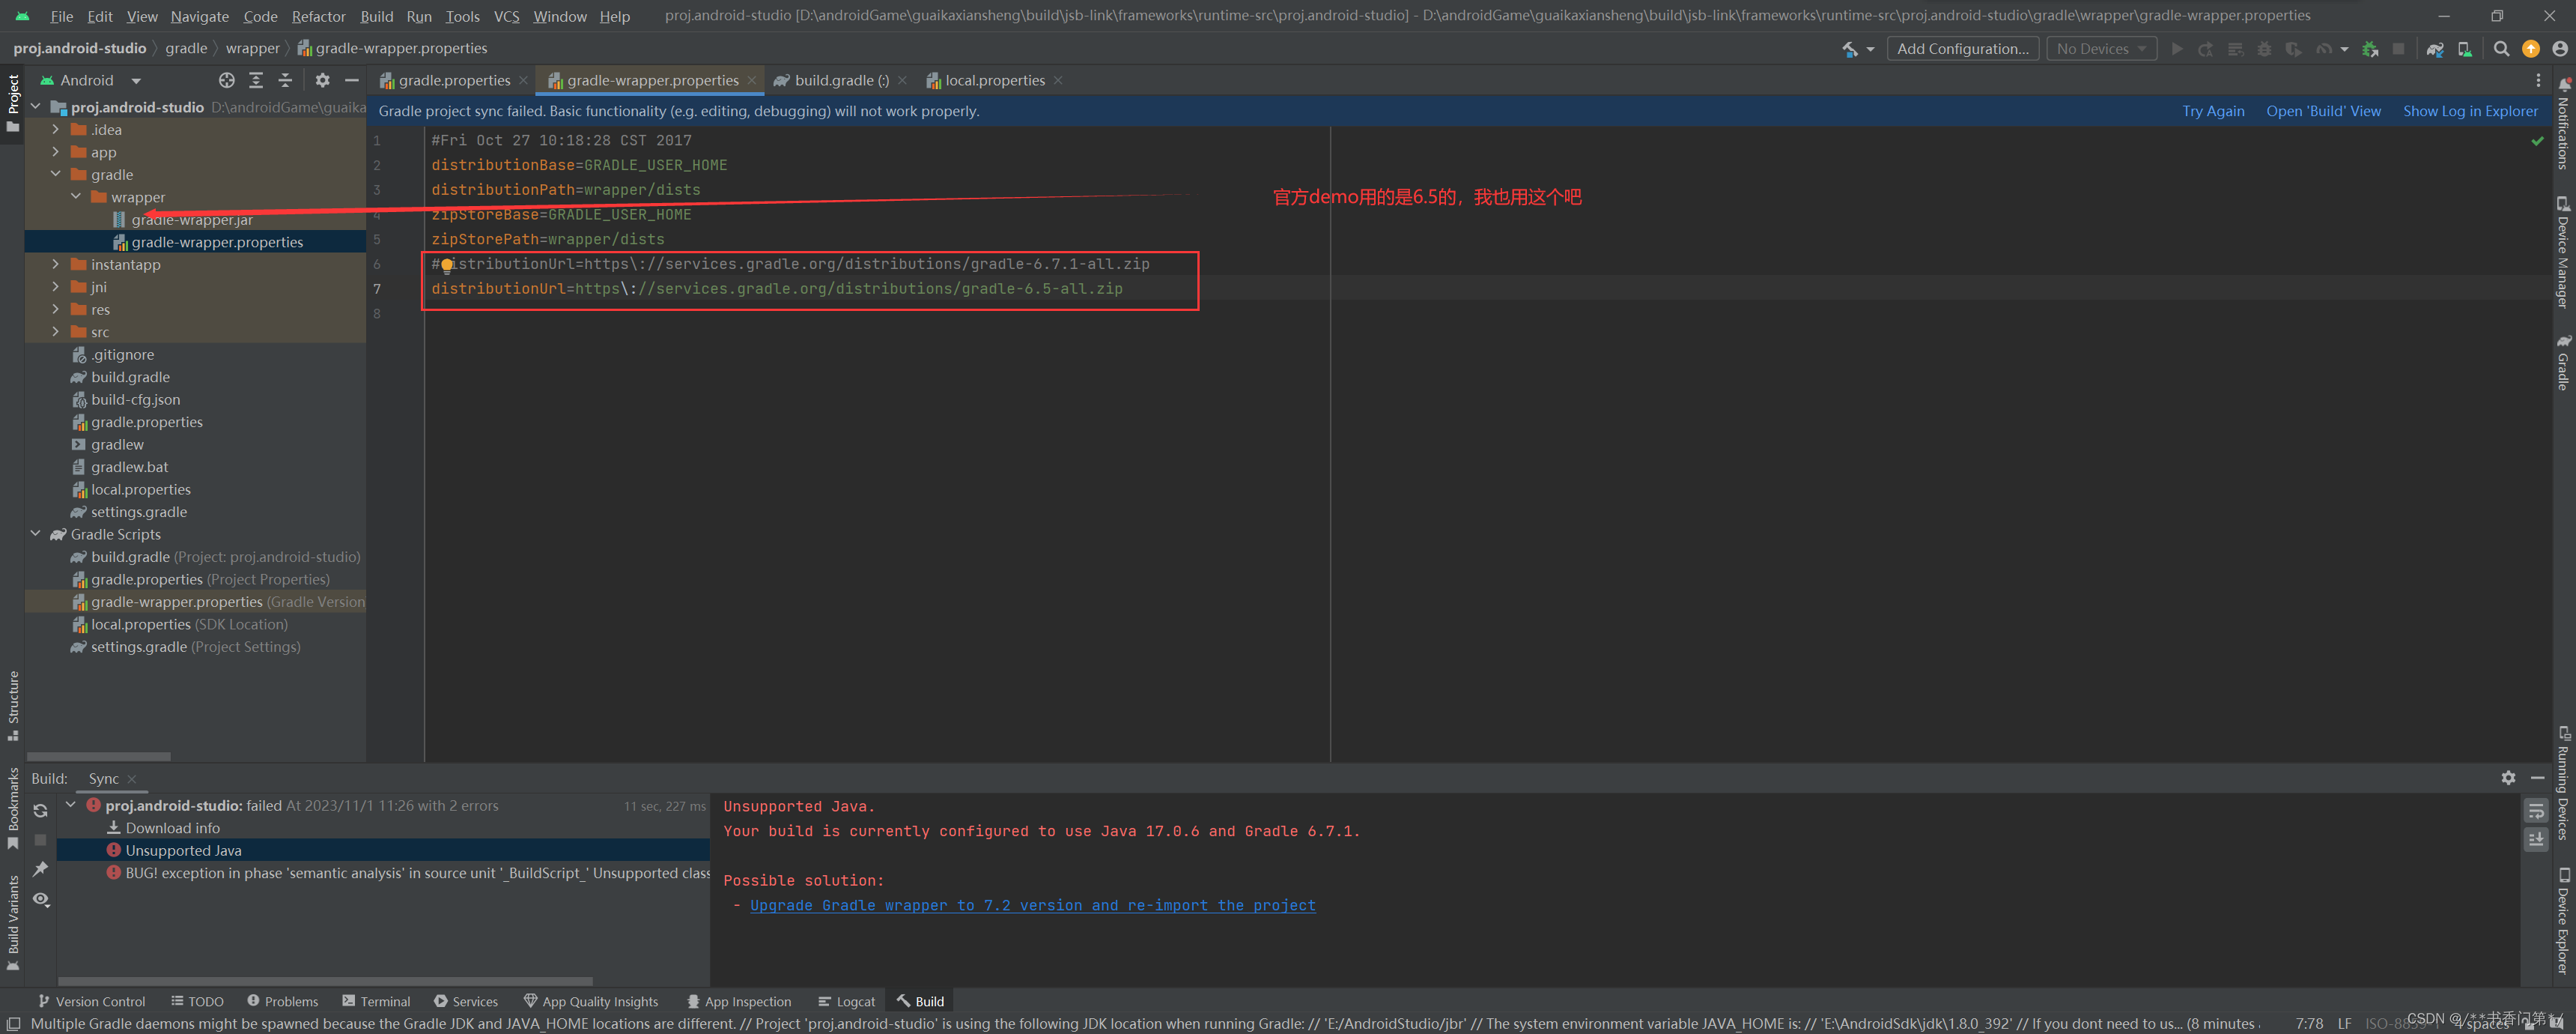This screenshot has height=1034, width=2576.
Task: Click the Make Project hammer icon
Action: click(x=1850, y=49)
